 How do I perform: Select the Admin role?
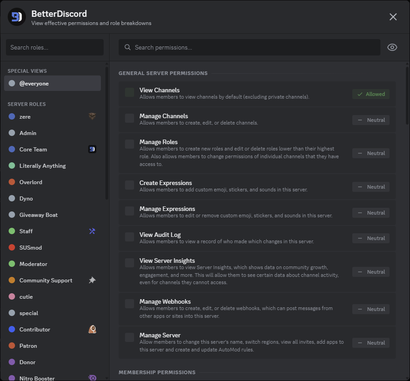pos(53,133)
